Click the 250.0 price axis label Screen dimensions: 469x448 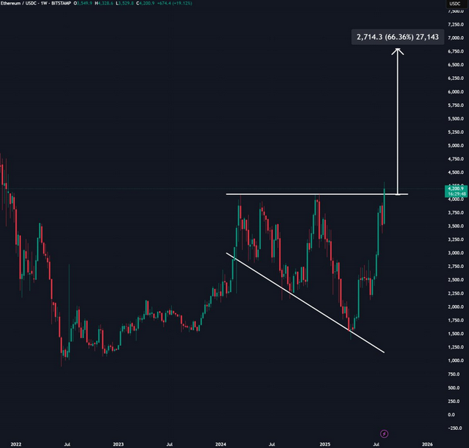coord(454,401)
